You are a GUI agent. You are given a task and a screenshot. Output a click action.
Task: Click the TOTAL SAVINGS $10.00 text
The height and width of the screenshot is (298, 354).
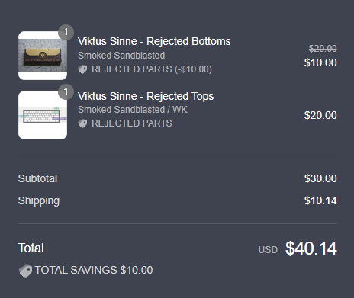point(94,270)
